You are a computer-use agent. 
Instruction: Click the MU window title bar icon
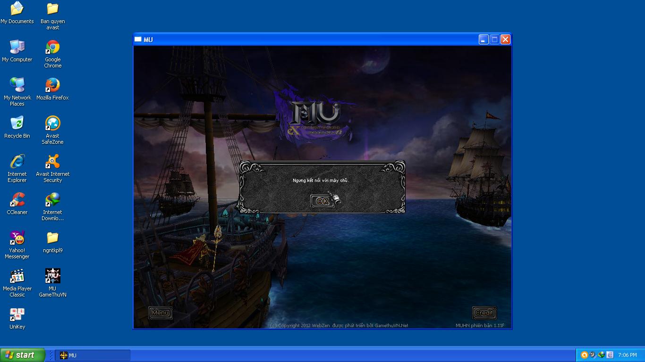pos(138,40)
